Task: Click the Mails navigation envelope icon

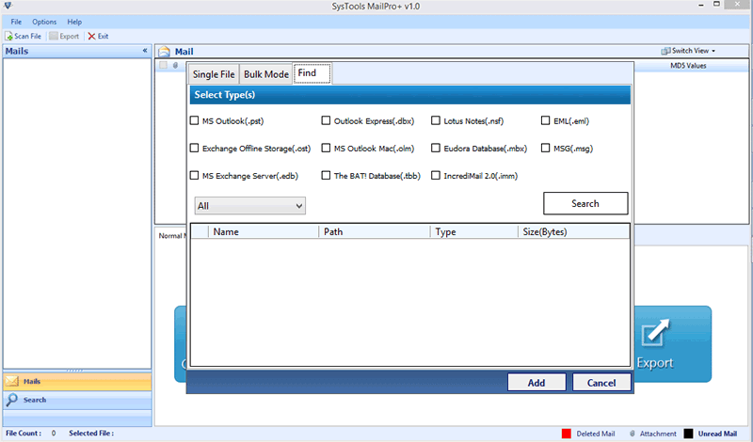Action: 12,381
